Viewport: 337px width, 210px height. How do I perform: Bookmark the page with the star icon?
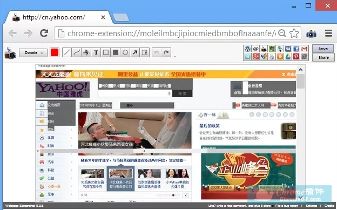coord(294,33)
